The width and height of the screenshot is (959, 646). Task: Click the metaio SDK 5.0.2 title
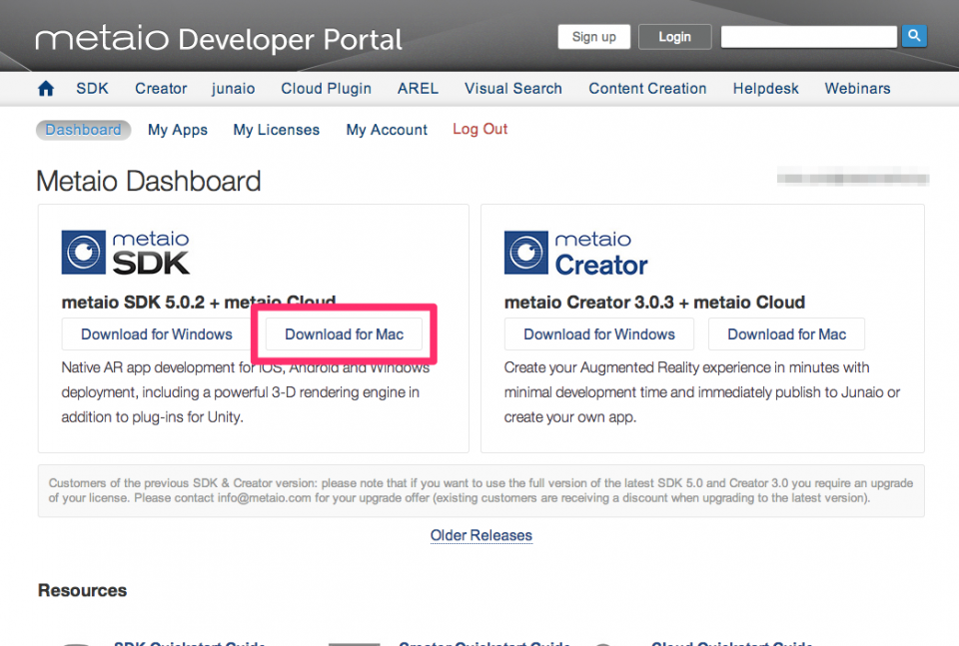pyautogui.click(x=199, y=302)
